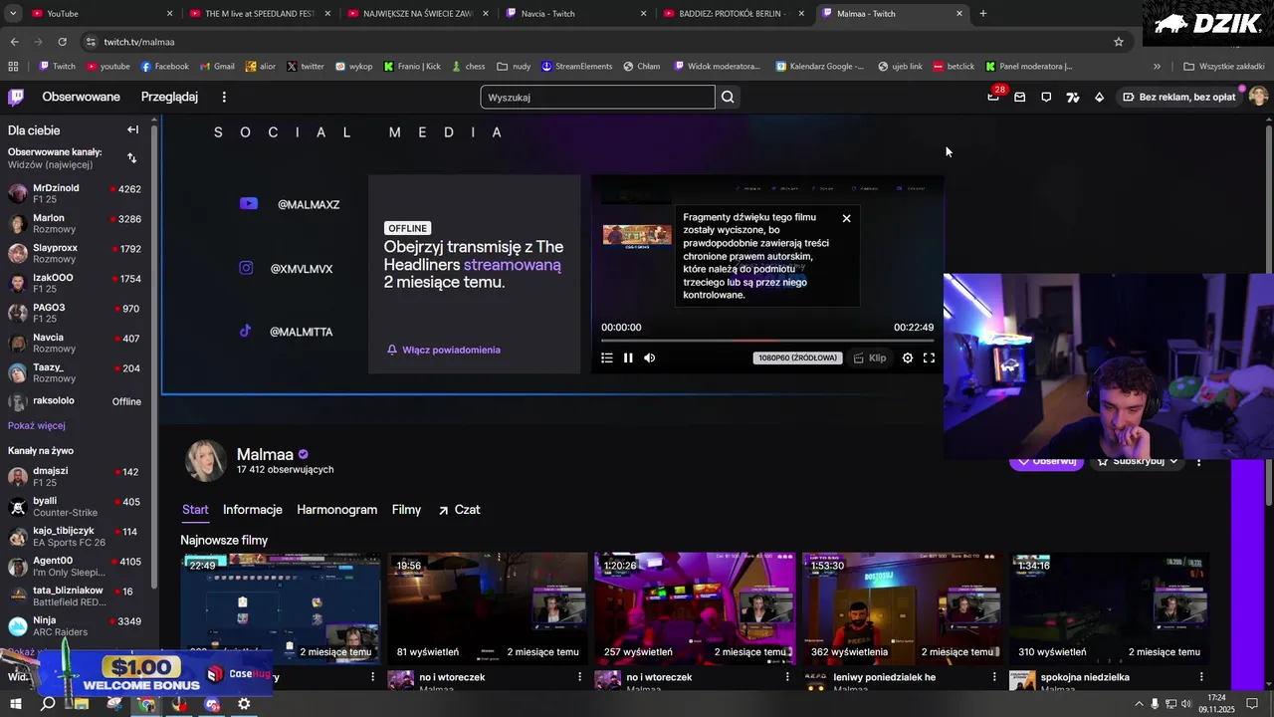Open Slayproxx channel in sidebar
This screenshot has height=717, width=1274.
[75, 253]
